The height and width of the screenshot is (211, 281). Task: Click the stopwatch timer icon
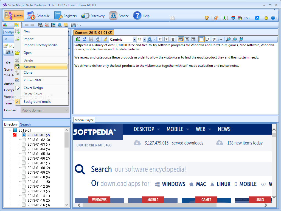coord(266,18)
